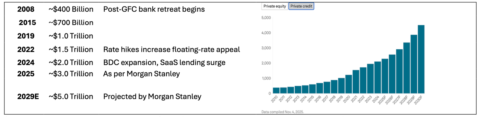The height and width of the screenshot is (117, 479).
Task: Click the 2008 year entry
Action: coord(26,9)
